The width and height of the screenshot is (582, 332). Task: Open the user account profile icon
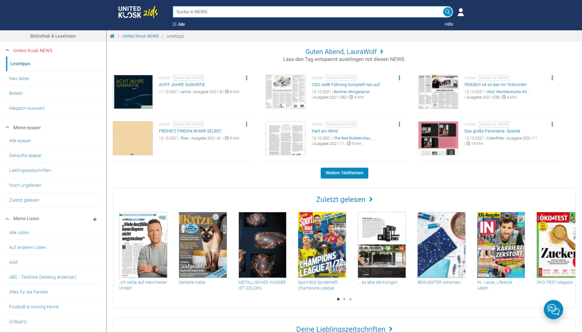point(461,12)
